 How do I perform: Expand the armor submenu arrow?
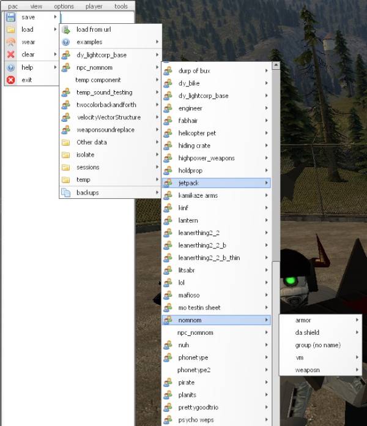tap(357, 320)
